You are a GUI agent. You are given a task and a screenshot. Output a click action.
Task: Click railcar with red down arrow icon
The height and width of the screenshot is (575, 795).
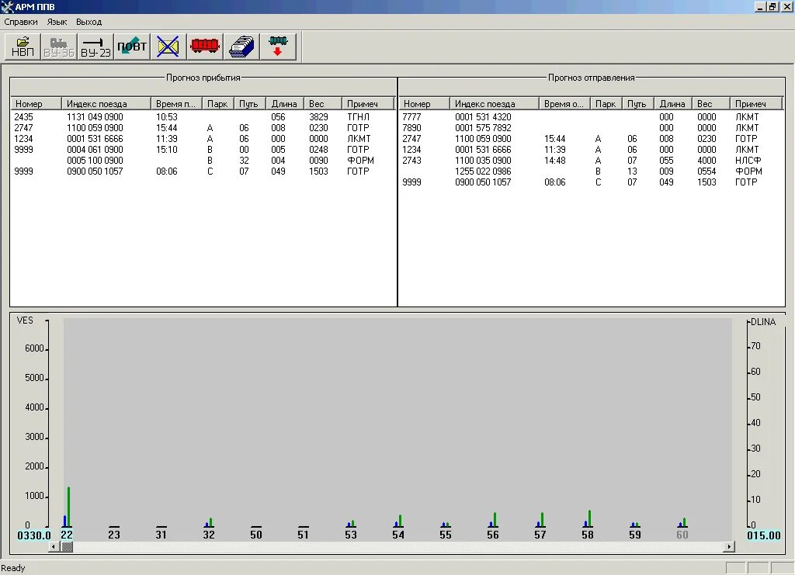click(278, 47)
